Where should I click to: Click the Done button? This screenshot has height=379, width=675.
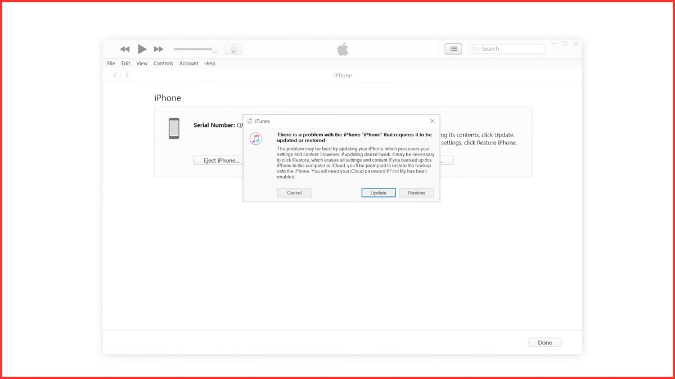544,342
